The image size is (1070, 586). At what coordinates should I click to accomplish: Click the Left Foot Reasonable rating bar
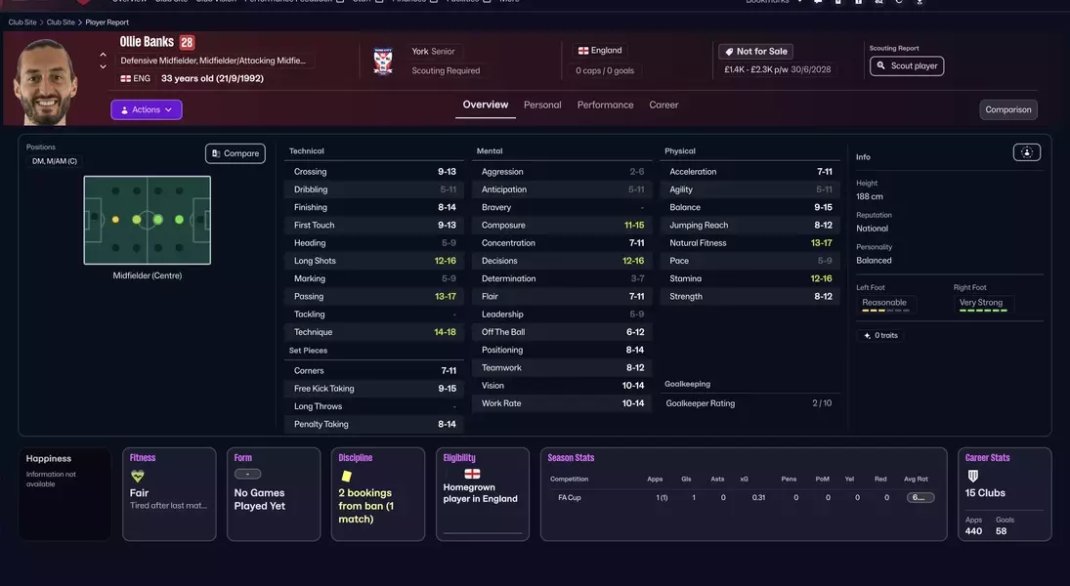(886, 305)
